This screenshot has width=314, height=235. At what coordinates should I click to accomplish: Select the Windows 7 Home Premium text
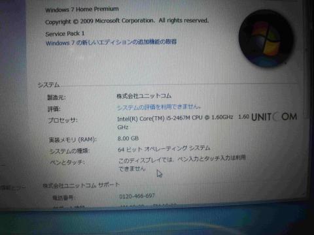coord(82,9)
